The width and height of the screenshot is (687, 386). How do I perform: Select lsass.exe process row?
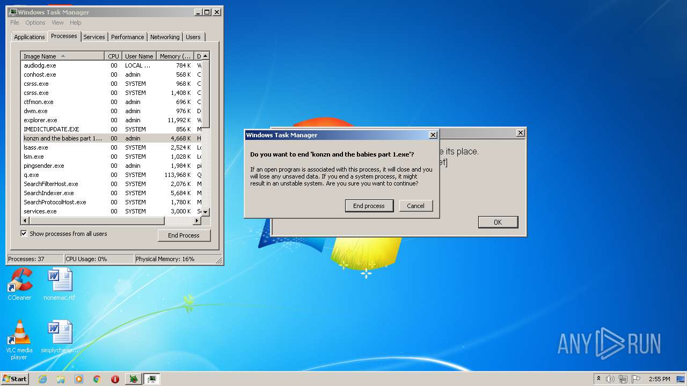pos(111,147)
